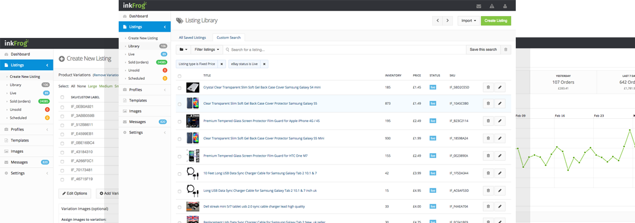Image resolution: width=635 pixels, height=223 pixels.
Task: Select the IF_0EB0A921 variation checkbox
Action: point(61,106)
